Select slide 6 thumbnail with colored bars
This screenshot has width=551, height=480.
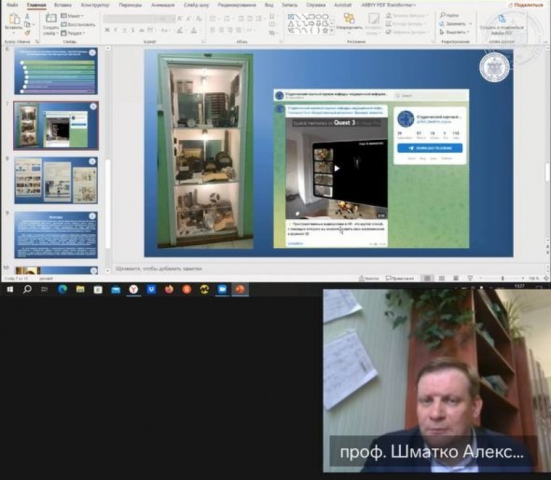coord(56,71)
